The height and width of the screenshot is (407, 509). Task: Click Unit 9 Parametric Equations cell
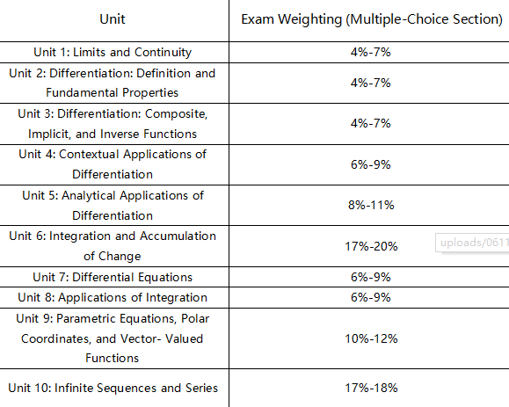click(113, 338)
